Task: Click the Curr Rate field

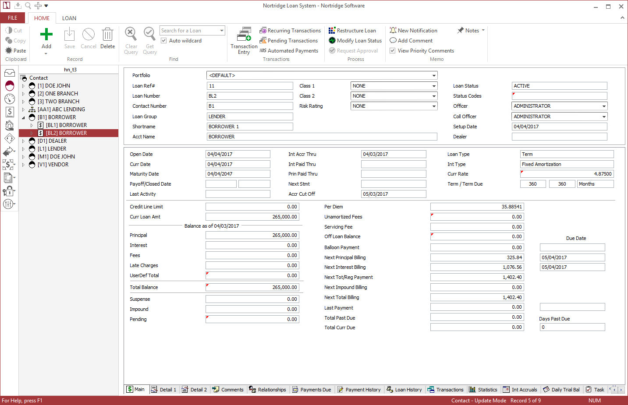Action: coord(567,174)
